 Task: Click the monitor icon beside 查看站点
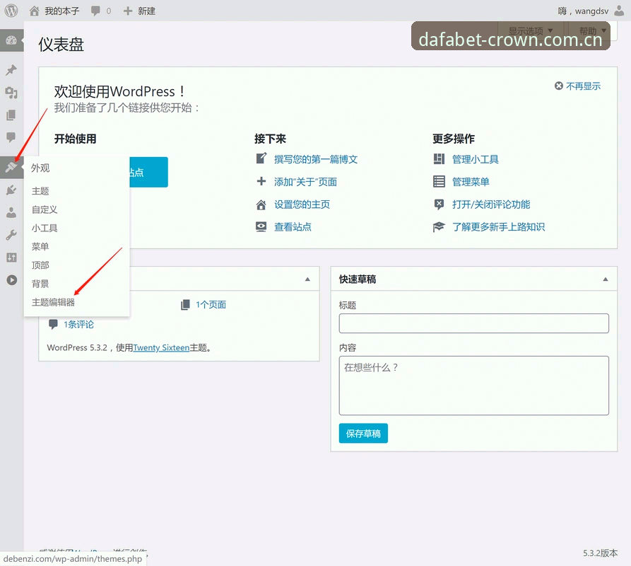(x=261, y=227)
